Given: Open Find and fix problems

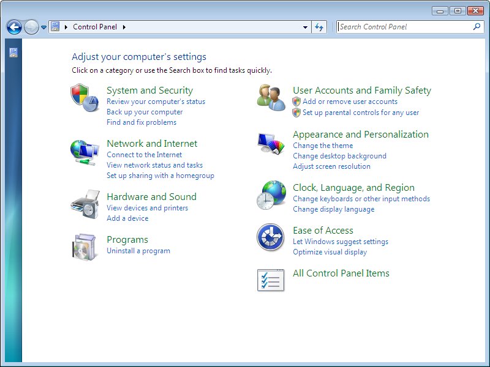Looking at the screenshot, I should [x=141, y=122].
